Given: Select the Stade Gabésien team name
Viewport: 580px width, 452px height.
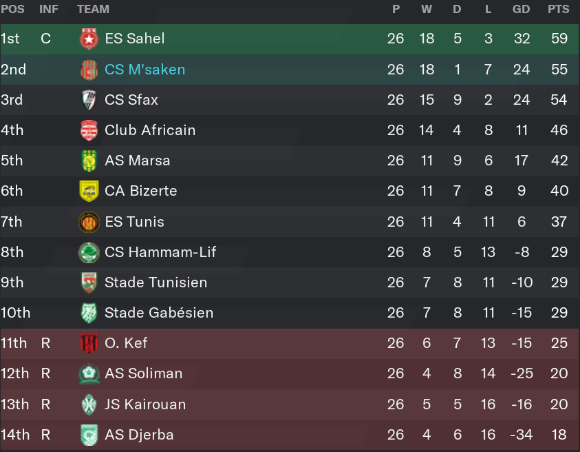Looking at the screenshot, I should 159,313.
